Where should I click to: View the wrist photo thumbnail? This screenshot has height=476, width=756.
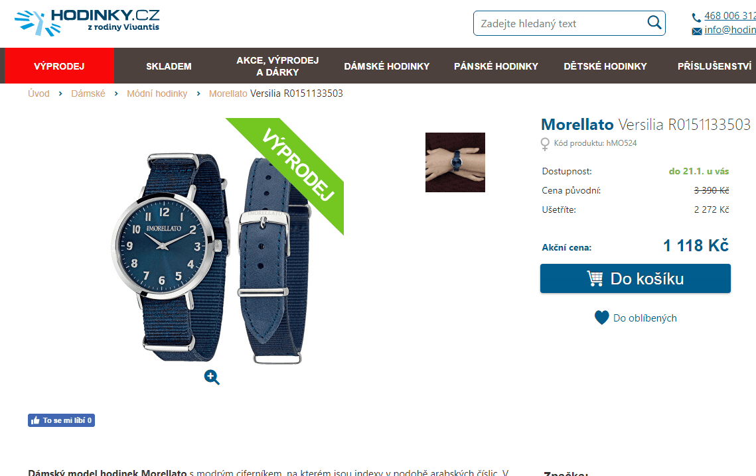455,162
